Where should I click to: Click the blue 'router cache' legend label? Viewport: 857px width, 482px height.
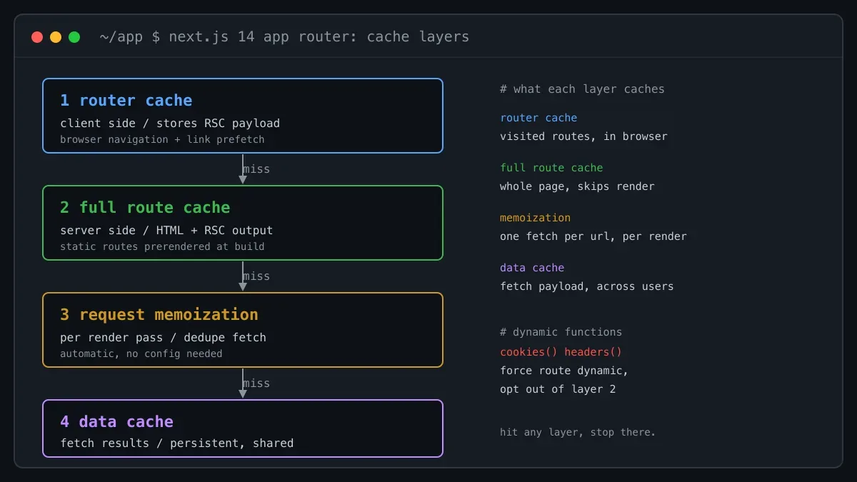tap(538, 118)
